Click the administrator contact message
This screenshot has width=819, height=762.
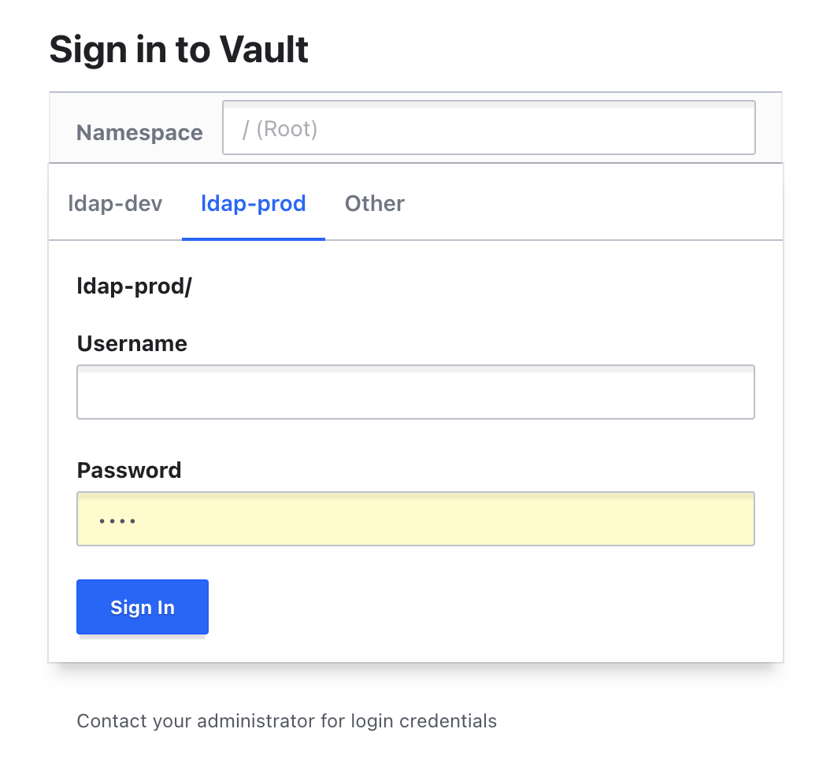pyautogui.click(x=287, y=720)
